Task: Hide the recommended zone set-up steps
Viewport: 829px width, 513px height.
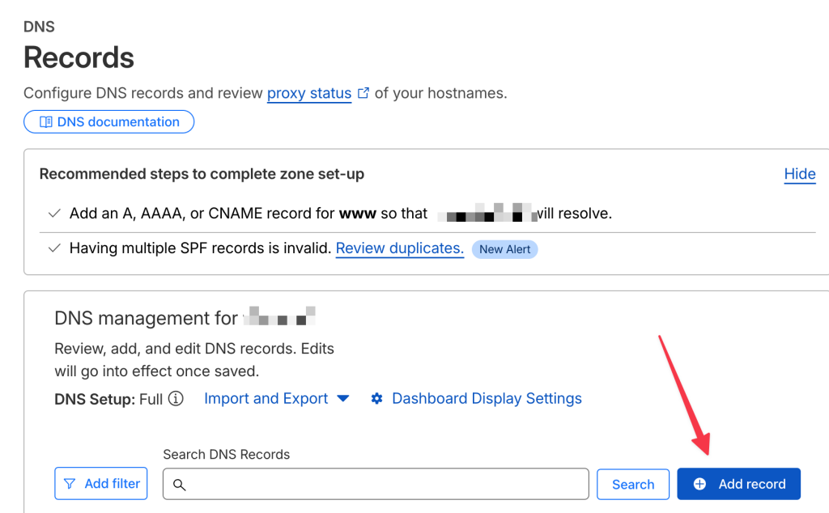Action: point(799,174)
